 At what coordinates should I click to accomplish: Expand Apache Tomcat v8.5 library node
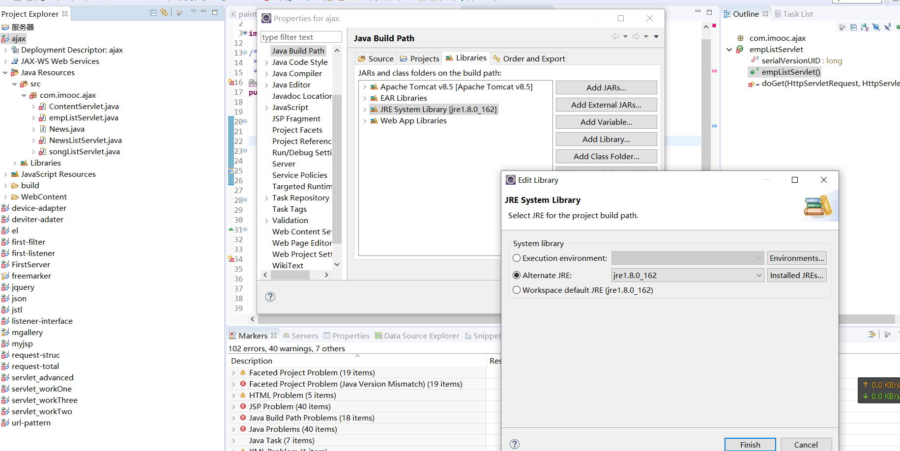365,87
